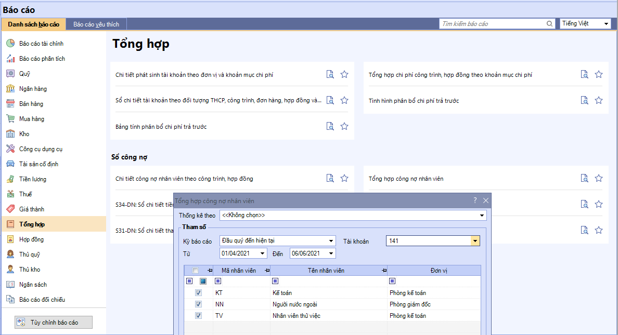Screen dimensions: 618x335
Task: Preview Chi tiết công nợ nhân viên report
Action: click(x=330, y=178)
